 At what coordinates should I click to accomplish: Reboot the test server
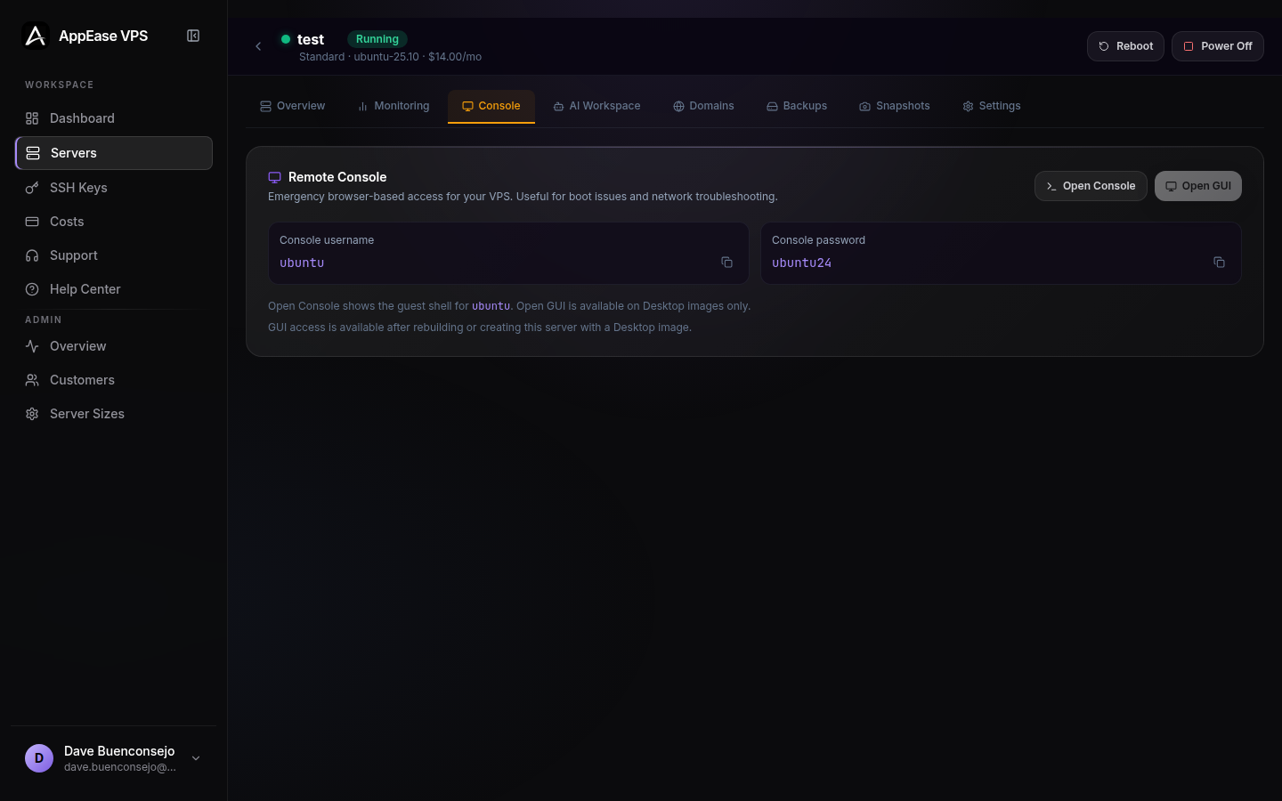1125,46
